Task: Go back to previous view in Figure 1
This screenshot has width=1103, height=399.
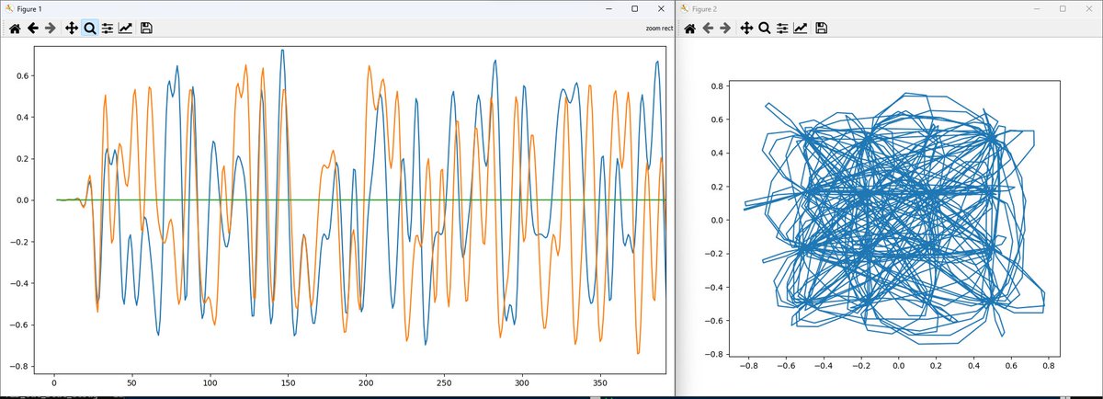Action: pos(33,28)
